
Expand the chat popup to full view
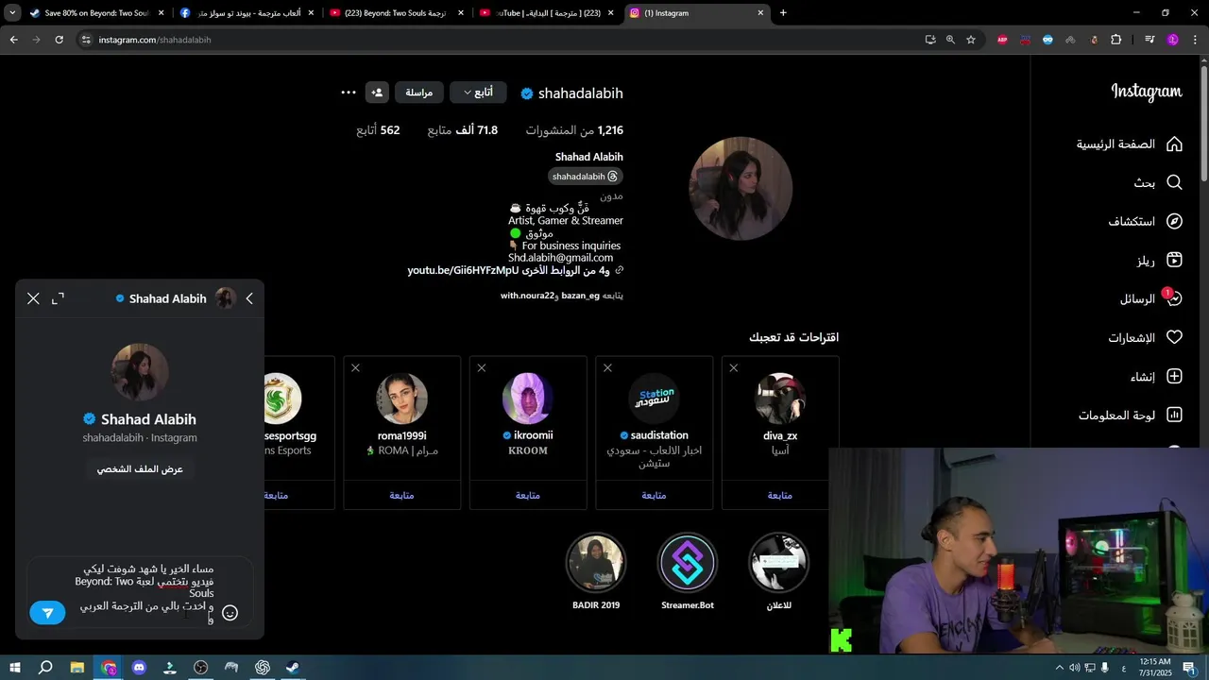(58, 298)
